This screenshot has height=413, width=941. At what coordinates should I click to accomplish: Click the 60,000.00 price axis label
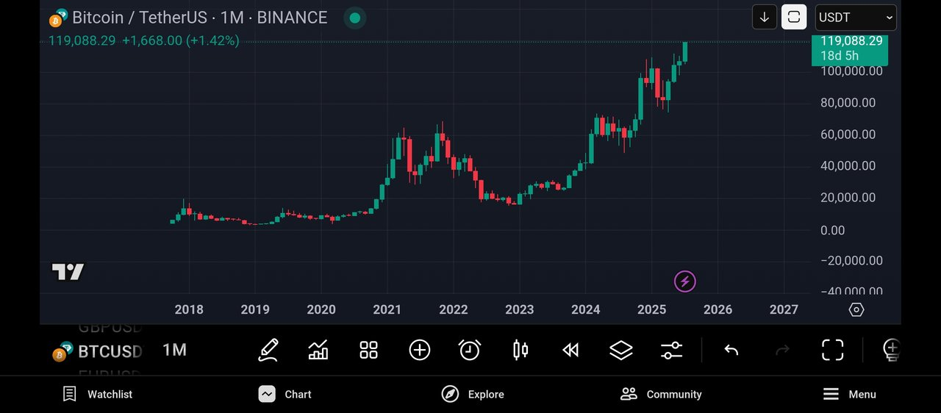pos(848,134)
